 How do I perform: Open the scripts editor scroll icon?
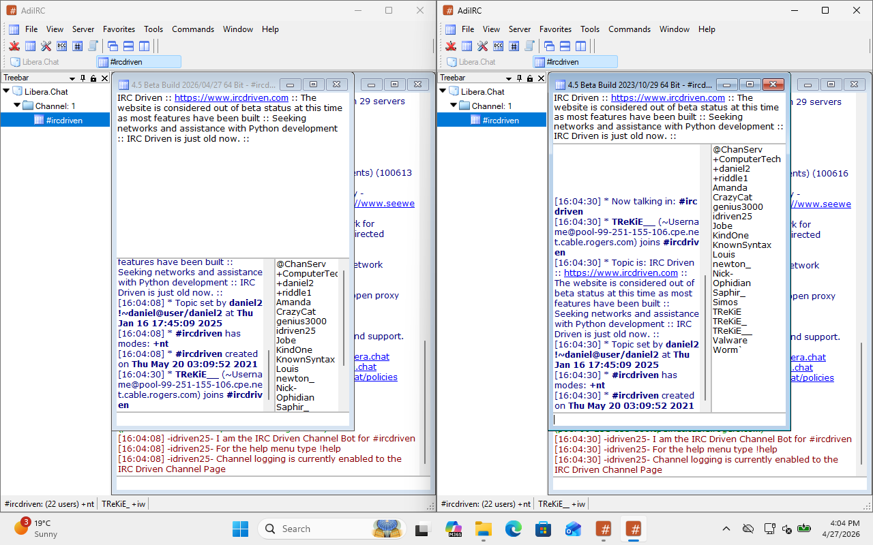pos(93,46)
